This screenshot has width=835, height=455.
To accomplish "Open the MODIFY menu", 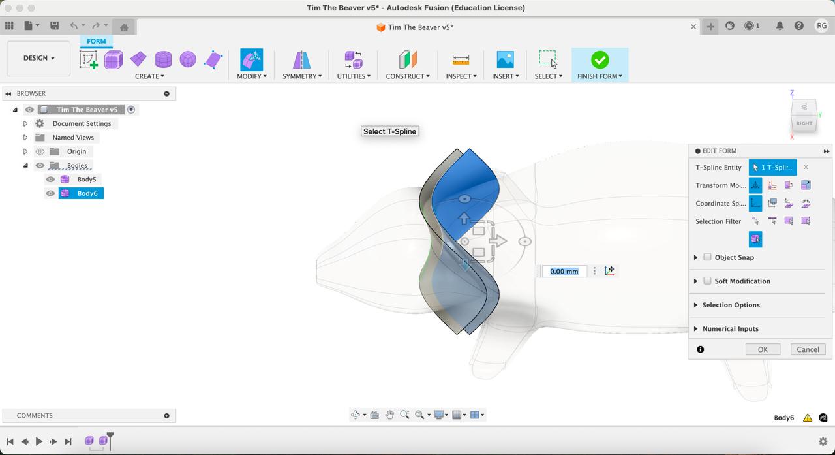I will tap(251, 76).
